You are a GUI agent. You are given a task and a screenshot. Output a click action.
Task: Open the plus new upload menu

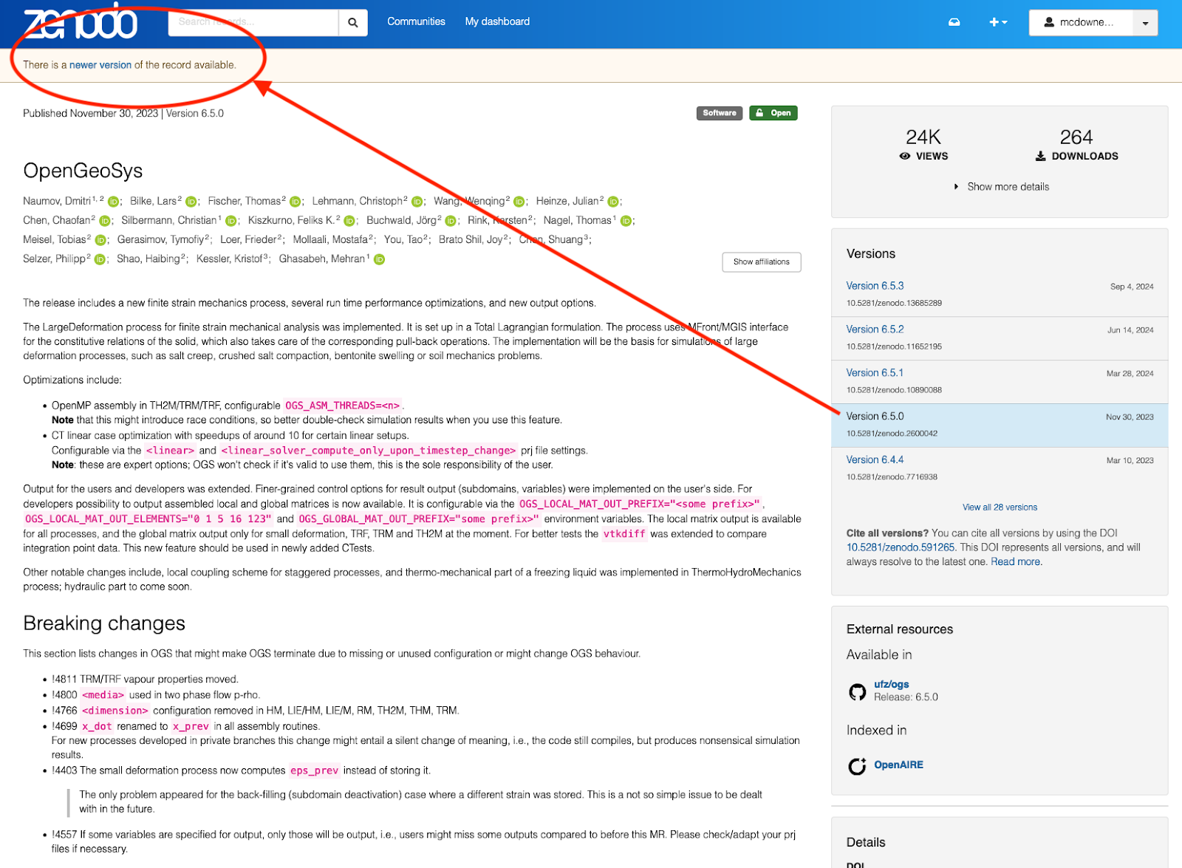tap(998, 22)
